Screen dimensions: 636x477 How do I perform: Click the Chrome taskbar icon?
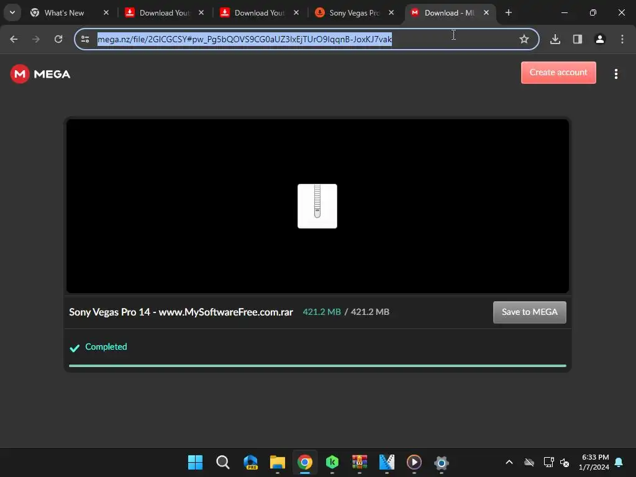tap(304, 462)
